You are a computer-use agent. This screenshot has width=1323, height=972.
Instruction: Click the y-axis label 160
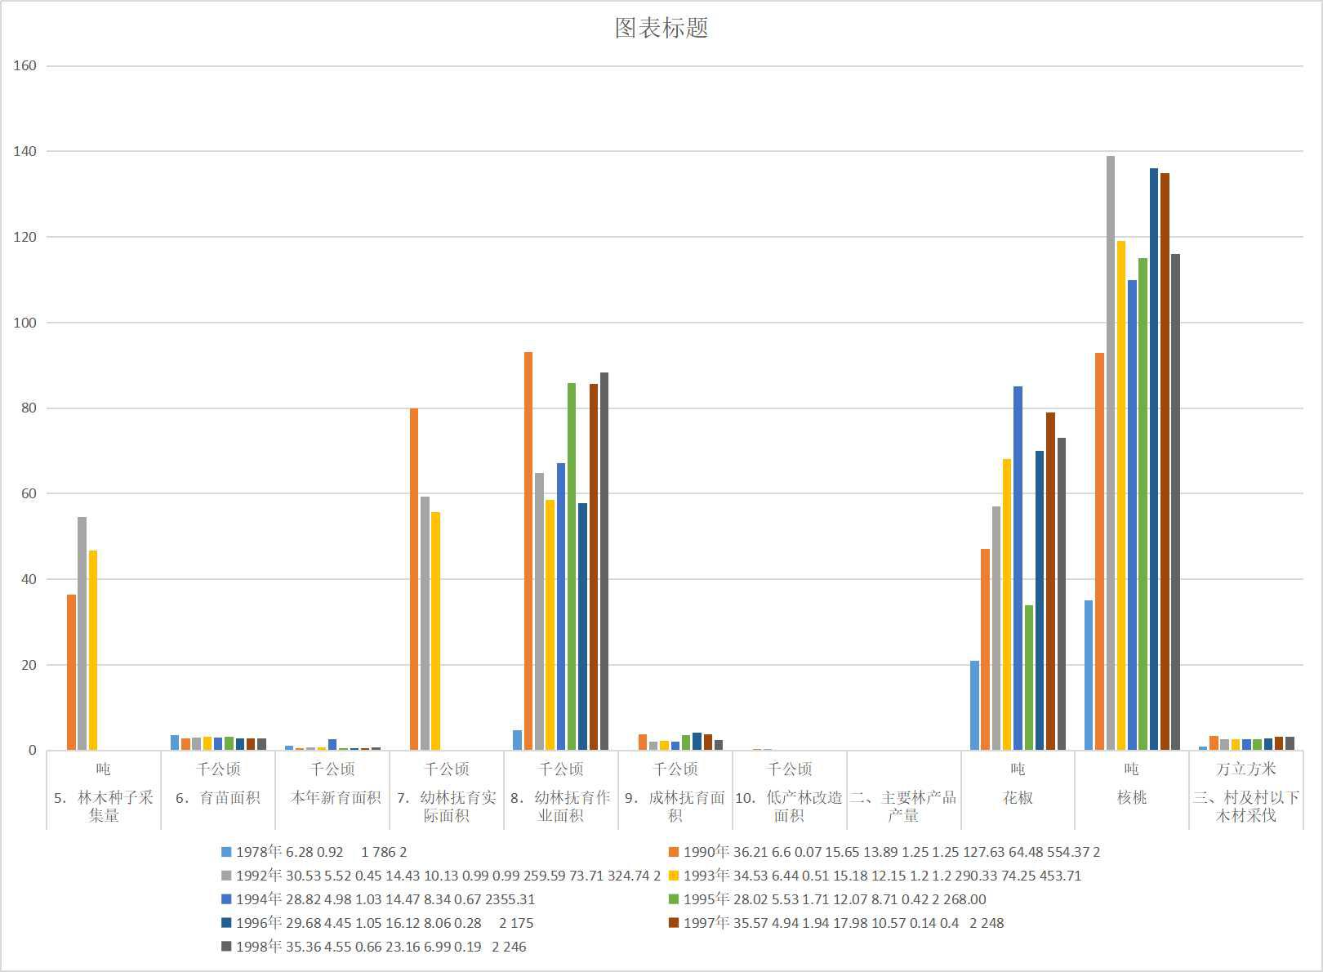[24, 66]
